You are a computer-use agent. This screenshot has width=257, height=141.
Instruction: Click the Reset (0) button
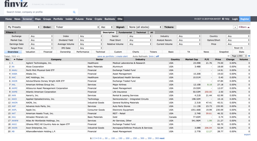coord(238,48)
